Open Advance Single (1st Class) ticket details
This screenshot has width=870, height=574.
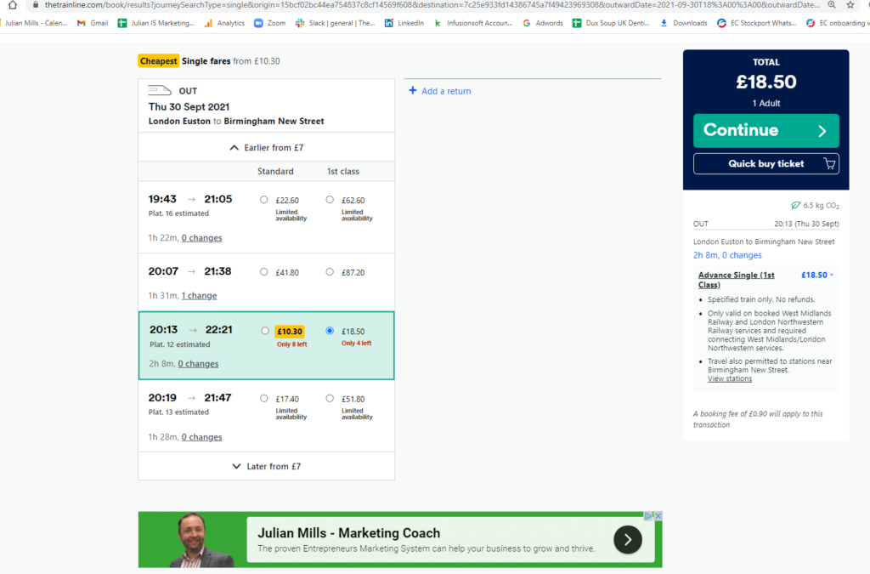pyautogui.click(x=736, y=280)
